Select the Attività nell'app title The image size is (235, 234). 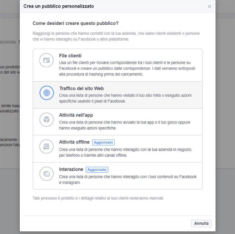tap(76, 115)
